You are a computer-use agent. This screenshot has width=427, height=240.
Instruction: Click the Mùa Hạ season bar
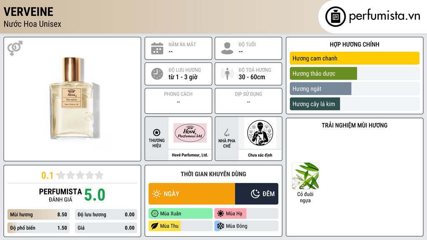(x=246, y=214)
